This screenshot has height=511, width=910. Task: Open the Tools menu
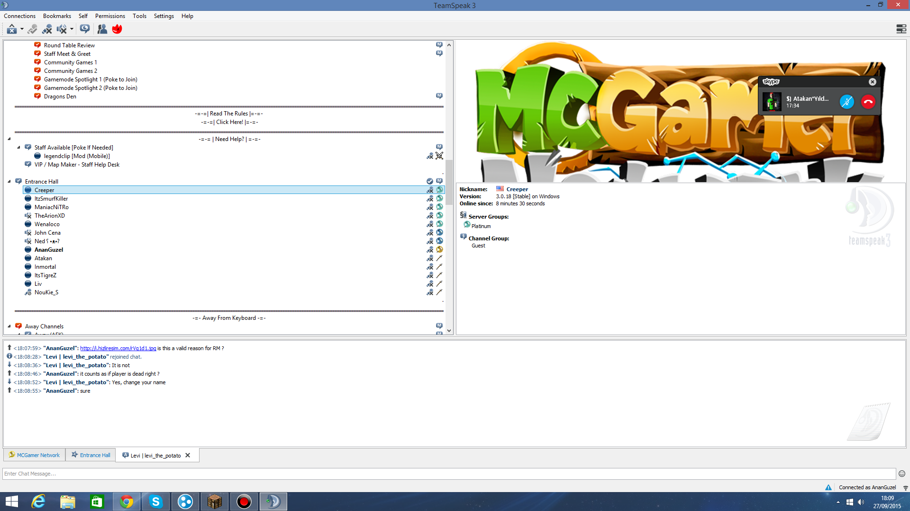pyautogui.click(x=139, y=16)
